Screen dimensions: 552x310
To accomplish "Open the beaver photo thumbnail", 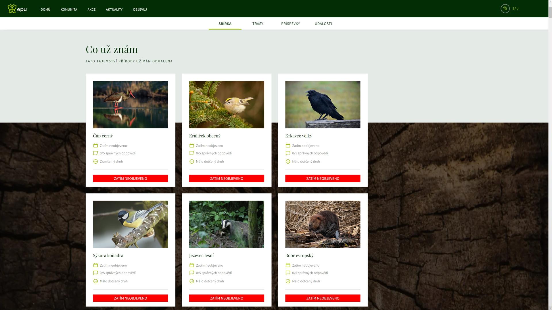I will point(323,224).
